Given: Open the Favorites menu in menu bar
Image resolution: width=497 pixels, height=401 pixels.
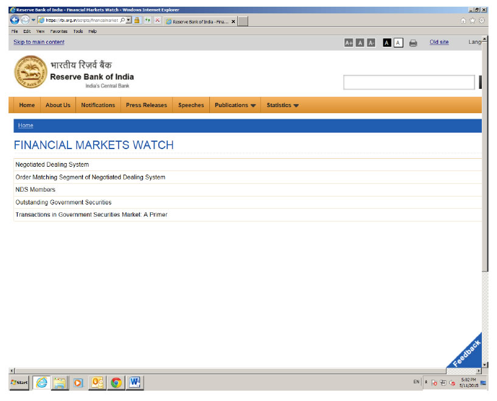Looking at the screenshot, I should click(x=58, y=31).
